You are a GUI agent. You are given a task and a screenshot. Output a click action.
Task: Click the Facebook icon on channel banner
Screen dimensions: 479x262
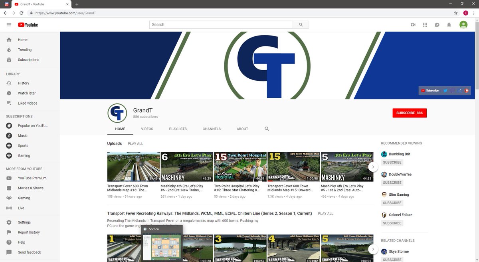[x=460, y=91]
